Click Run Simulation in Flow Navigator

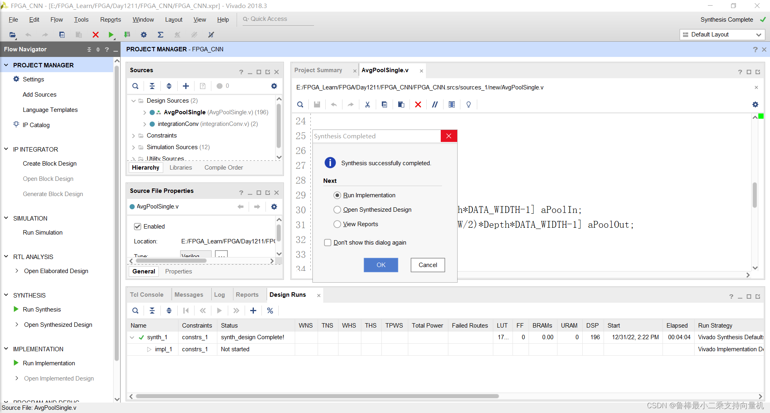coord(43,233)
